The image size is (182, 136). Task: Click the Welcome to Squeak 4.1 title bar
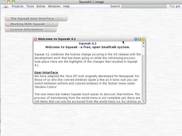click(89, 39)
